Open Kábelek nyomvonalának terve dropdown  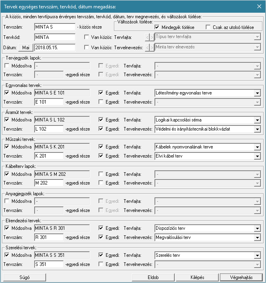(x=257, y=147)
